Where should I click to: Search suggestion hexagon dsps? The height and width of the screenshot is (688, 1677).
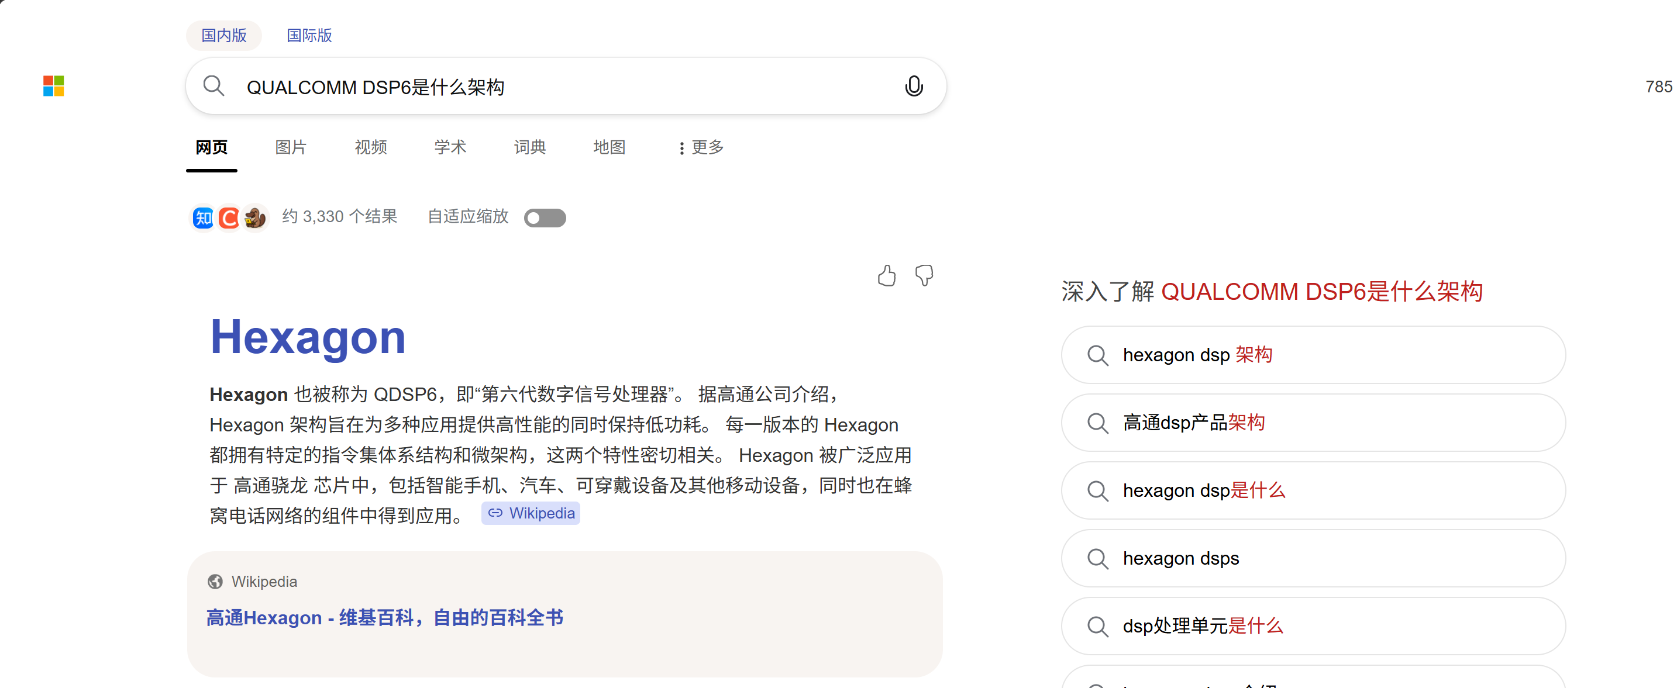1313,559
